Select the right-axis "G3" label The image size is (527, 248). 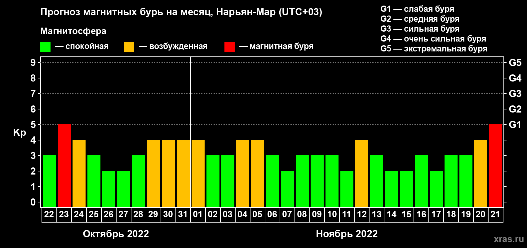pos(515,94)
